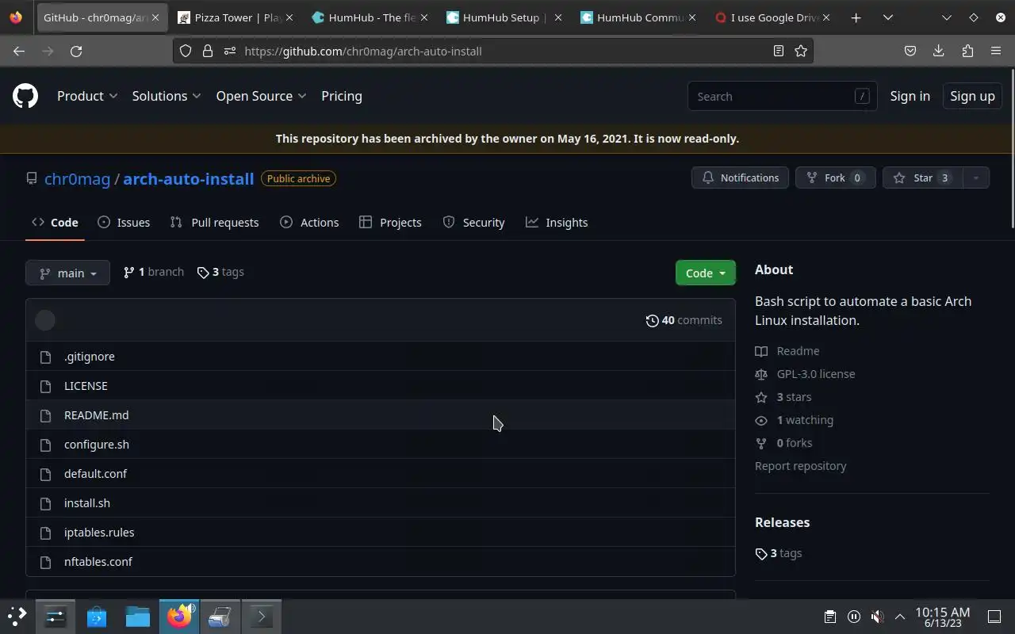Open the Insights tab

click(557, 222)
